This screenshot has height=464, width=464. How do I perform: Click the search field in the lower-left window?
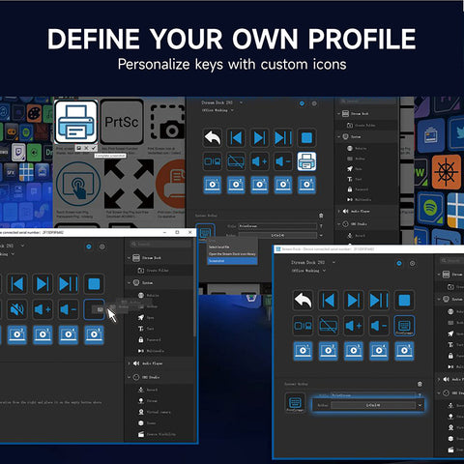(x=160, y=244)
